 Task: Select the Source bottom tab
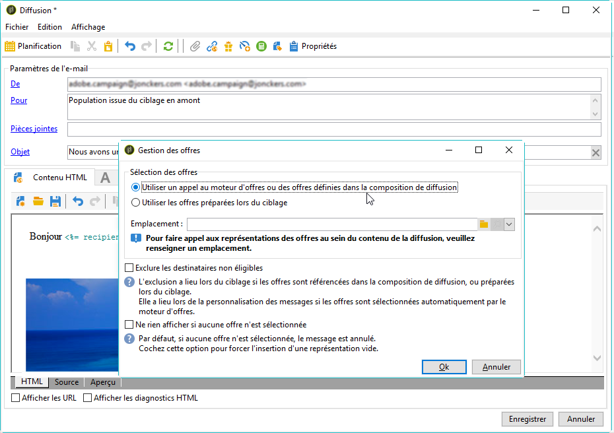click(x=67, y=382)
